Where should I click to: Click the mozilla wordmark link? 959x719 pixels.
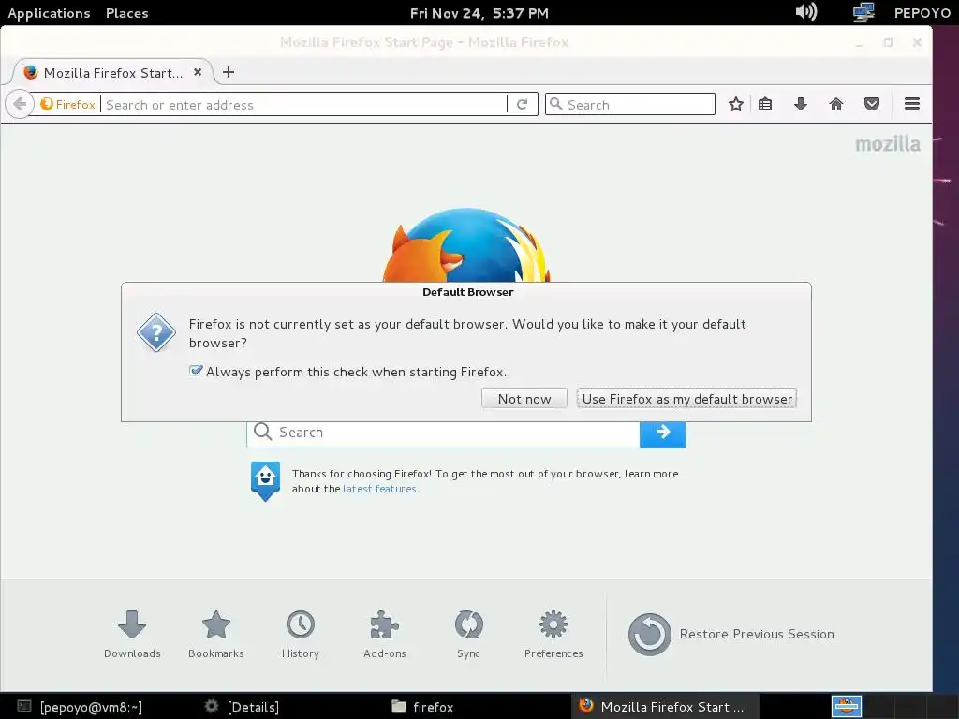888,144
